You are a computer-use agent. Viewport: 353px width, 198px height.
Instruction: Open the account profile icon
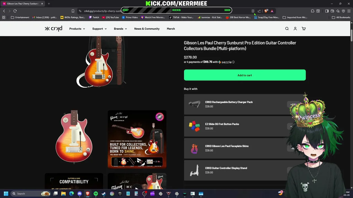295,29
